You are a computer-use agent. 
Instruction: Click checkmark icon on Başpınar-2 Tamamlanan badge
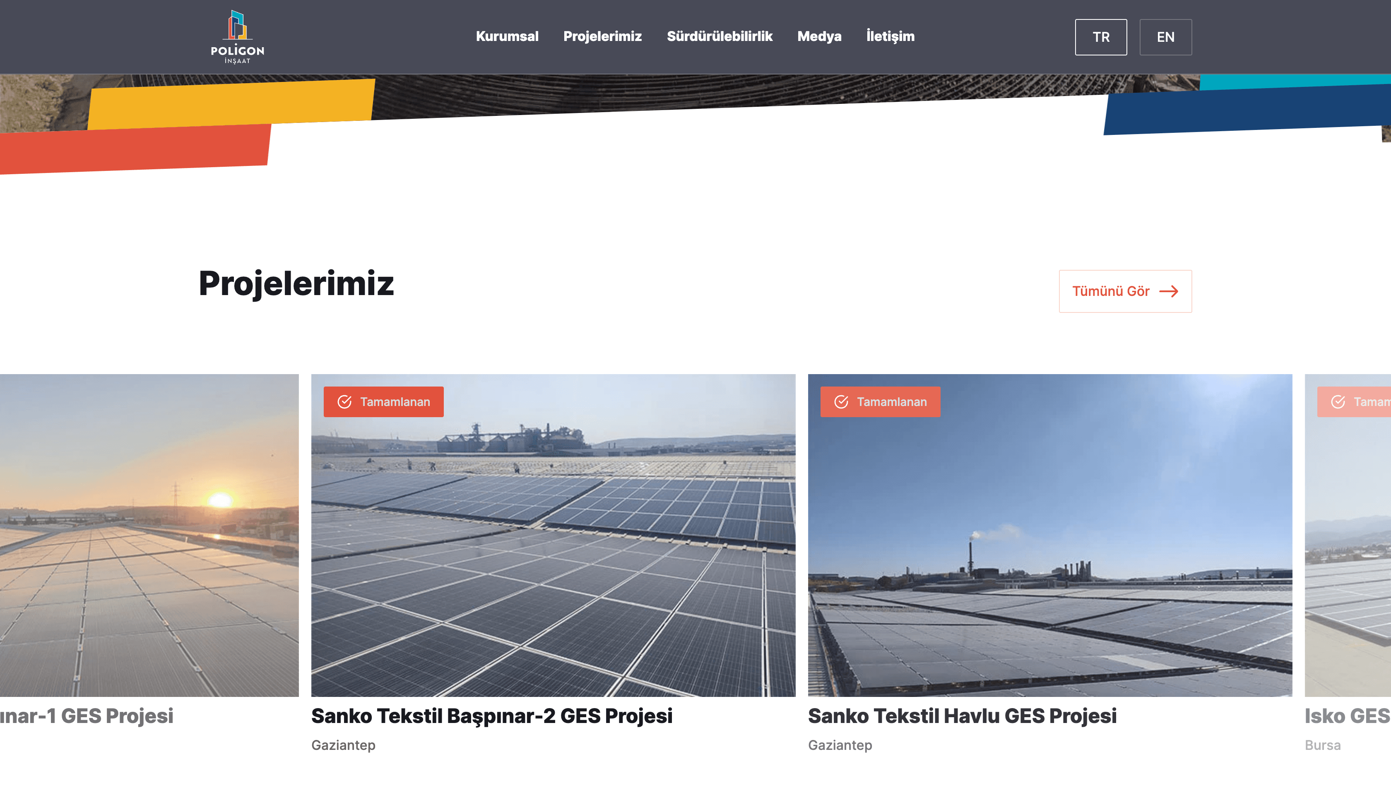[344, 402]
